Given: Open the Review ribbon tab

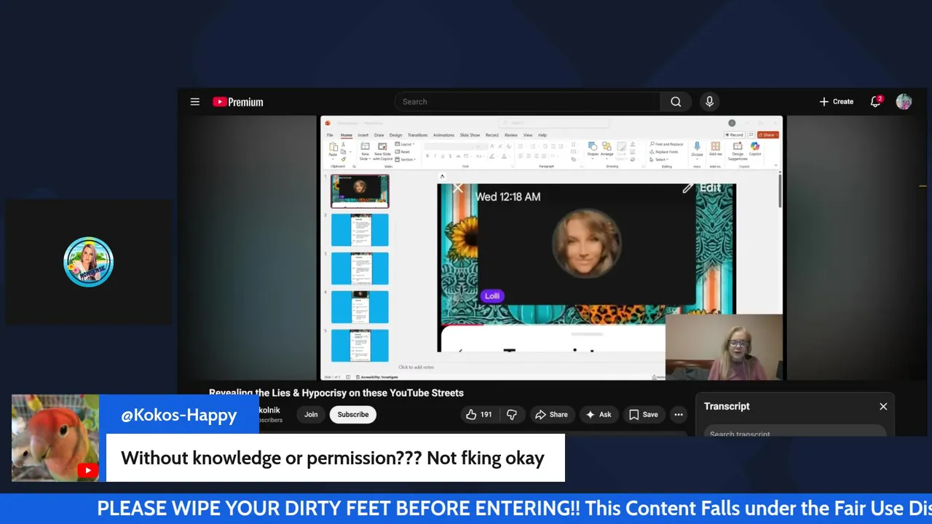Looking at the screenshot, I should pyautogui.click(x=511, y=135).
